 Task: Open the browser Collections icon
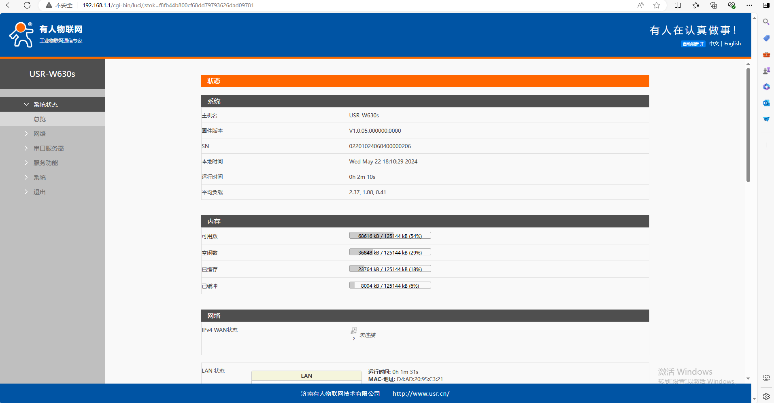click(x=714, y=5)
